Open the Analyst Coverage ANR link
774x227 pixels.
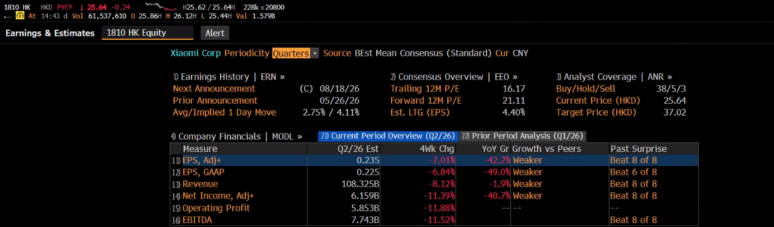pyautogui.click(x=614, y=77)
